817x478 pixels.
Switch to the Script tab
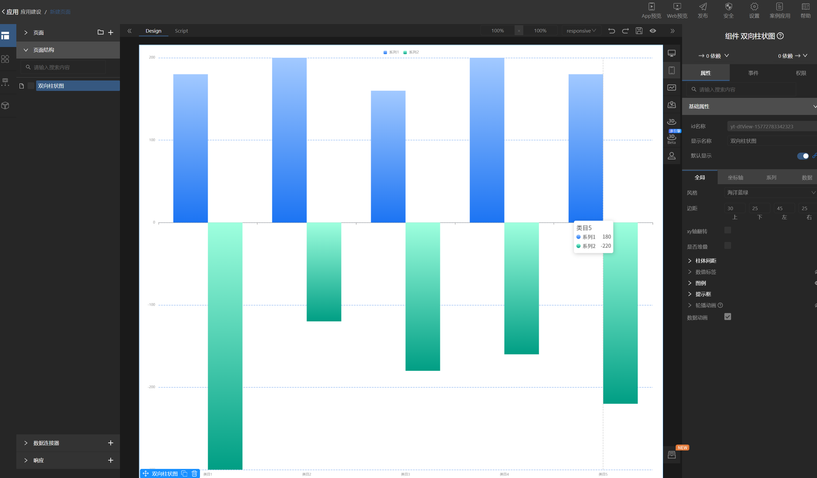point(181,31)
